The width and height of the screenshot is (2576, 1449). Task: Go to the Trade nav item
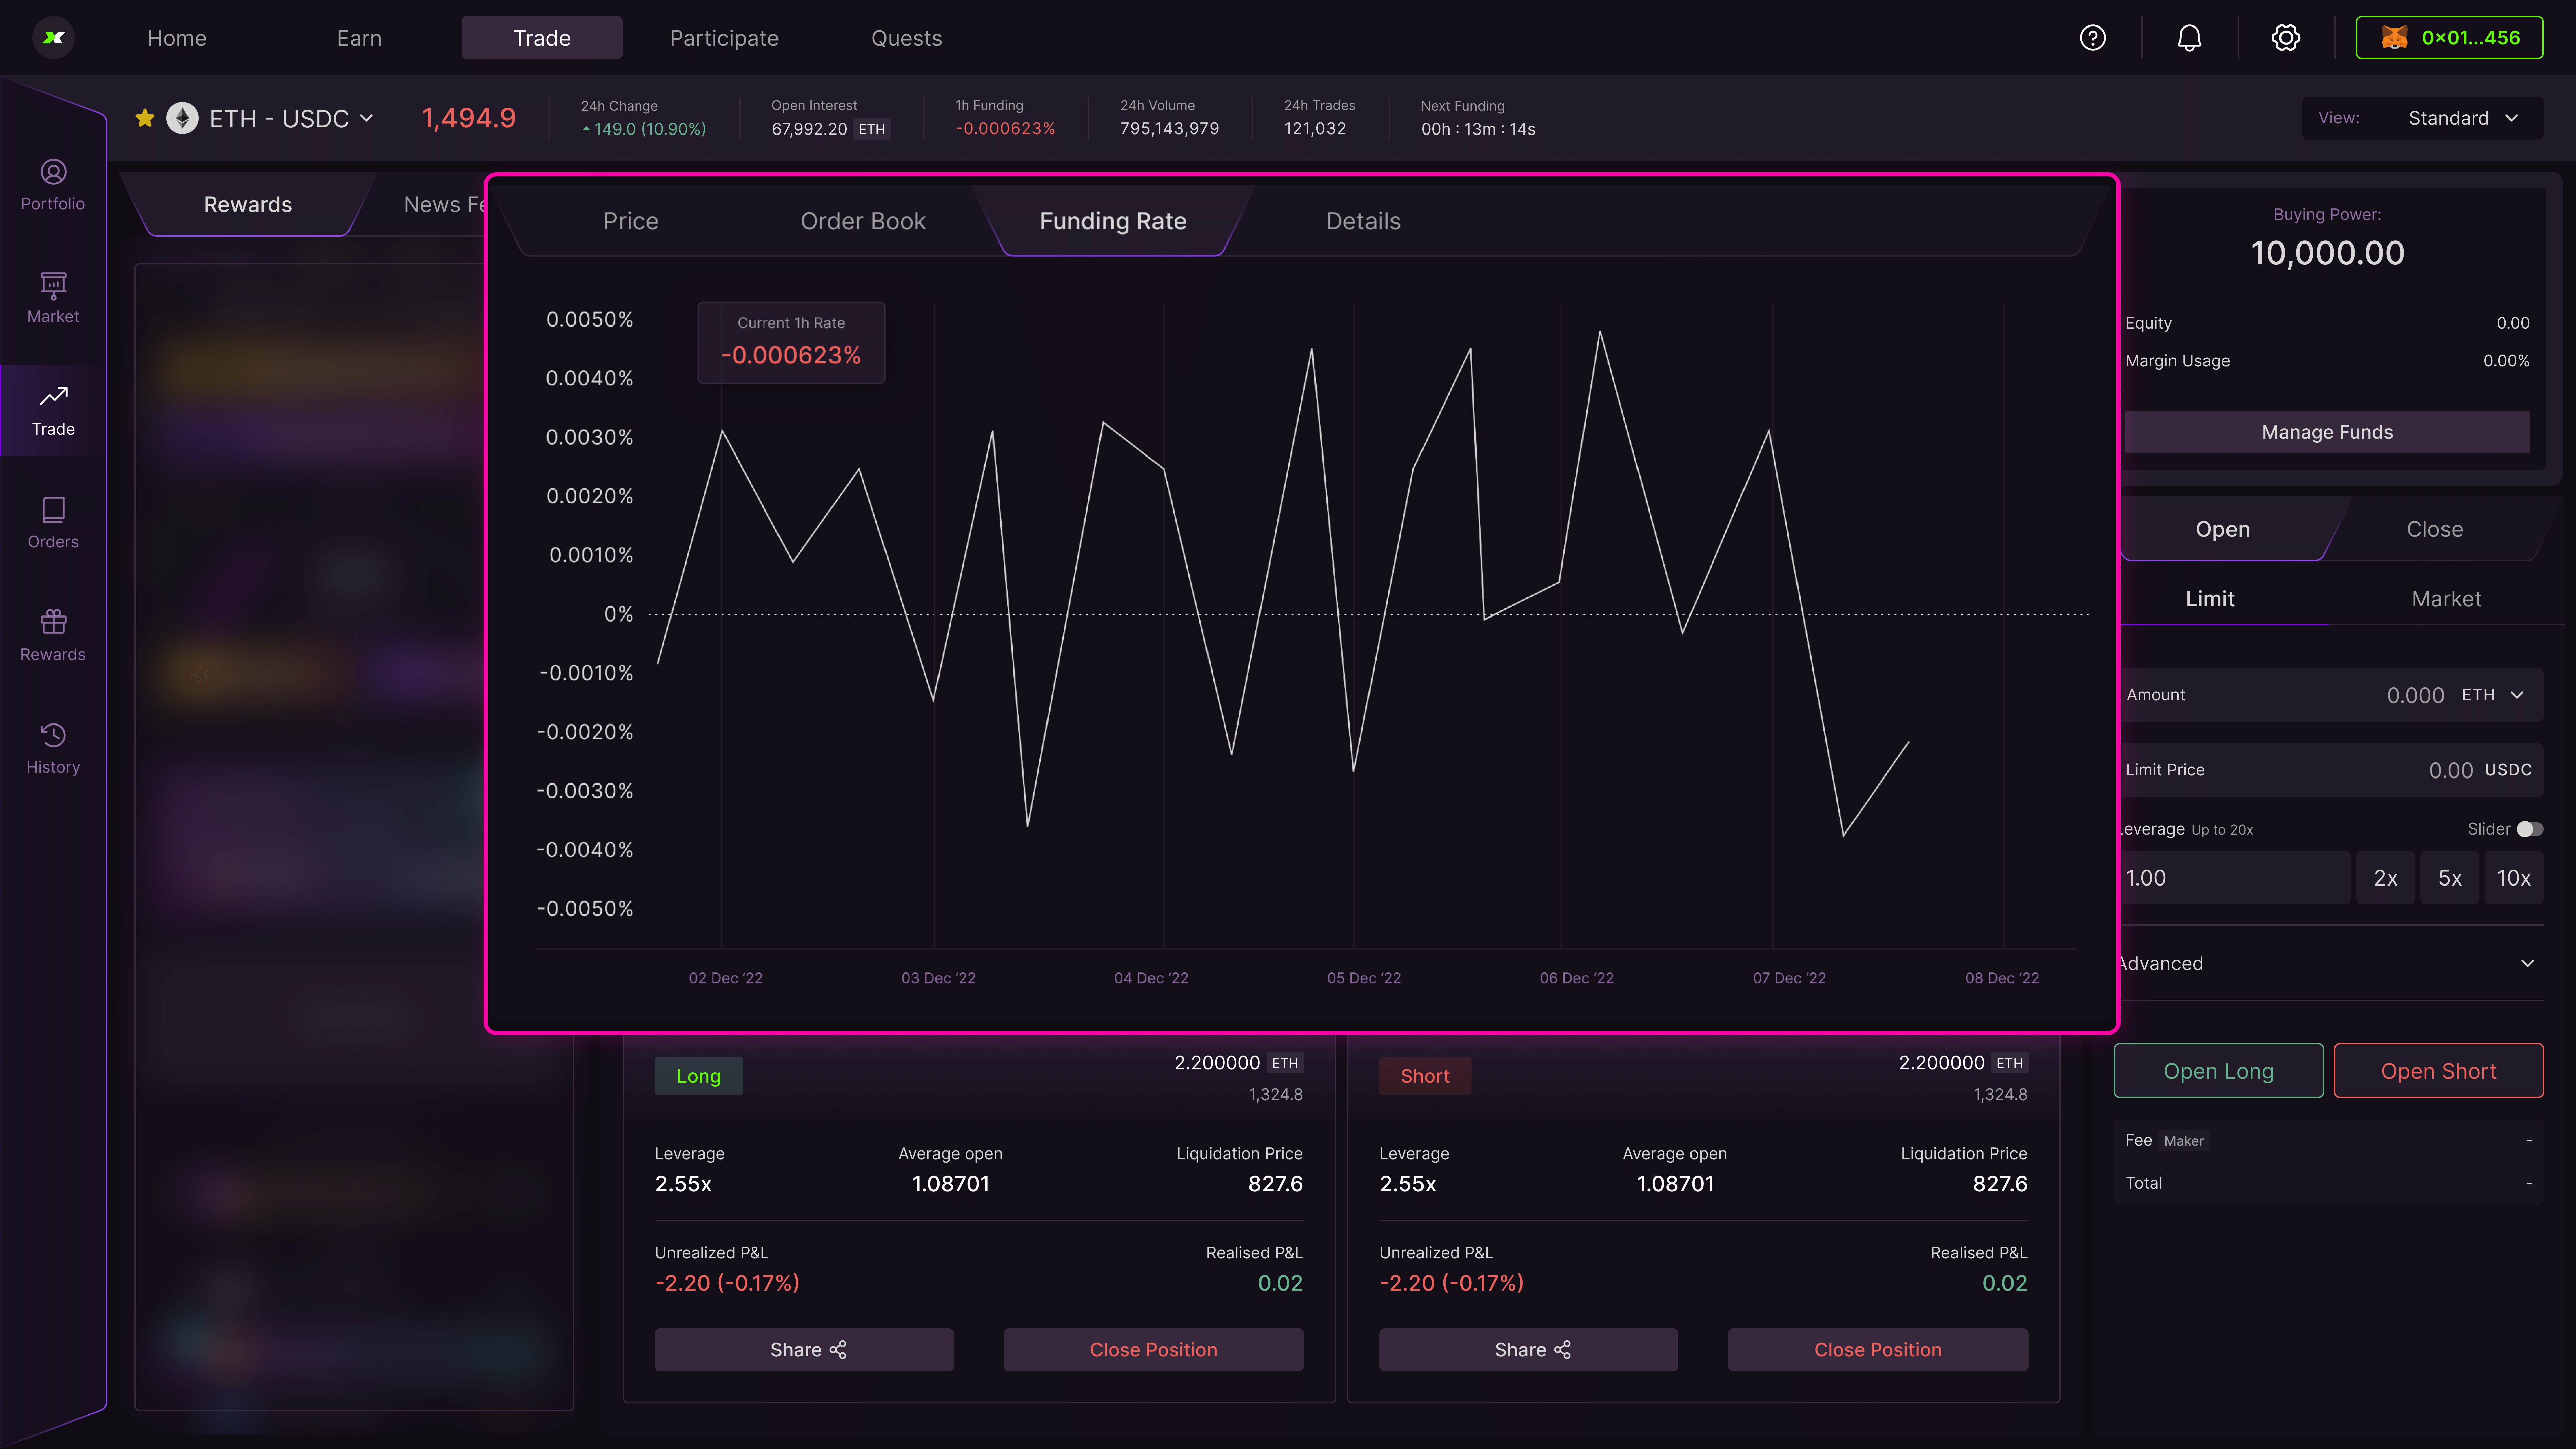click(542, 38)
